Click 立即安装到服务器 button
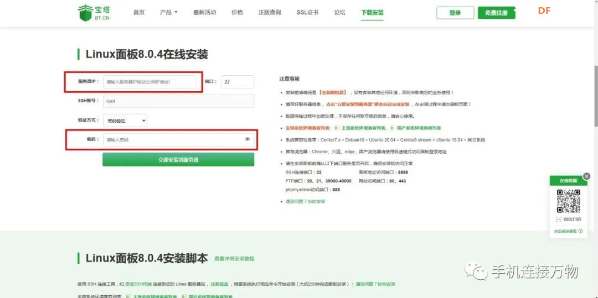The height and width of the screenshot is (298, 598). pos(178,160)
